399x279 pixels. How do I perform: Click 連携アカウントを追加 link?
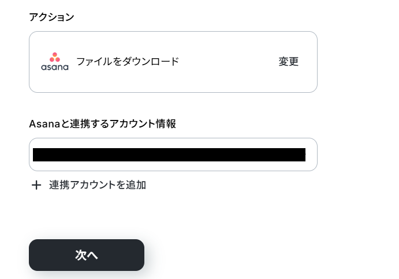tap(98, 185)
